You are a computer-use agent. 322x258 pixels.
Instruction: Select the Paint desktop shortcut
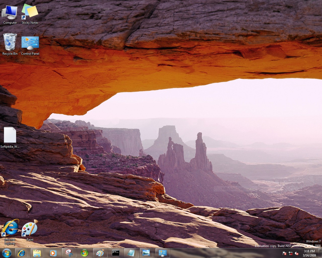30,229
